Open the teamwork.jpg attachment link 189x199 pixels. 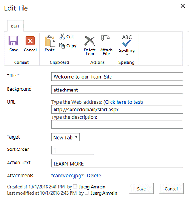(66, 176)
